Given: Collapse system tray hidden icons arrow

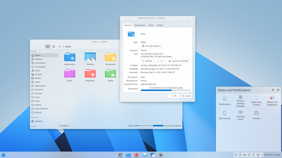Looking at the screenshot, I should tap(262, 155).
